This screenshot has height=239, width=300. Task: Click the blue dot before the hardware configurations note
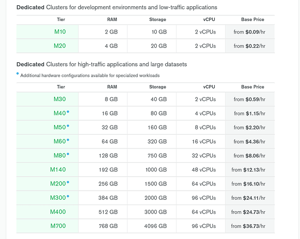(18, 73)
